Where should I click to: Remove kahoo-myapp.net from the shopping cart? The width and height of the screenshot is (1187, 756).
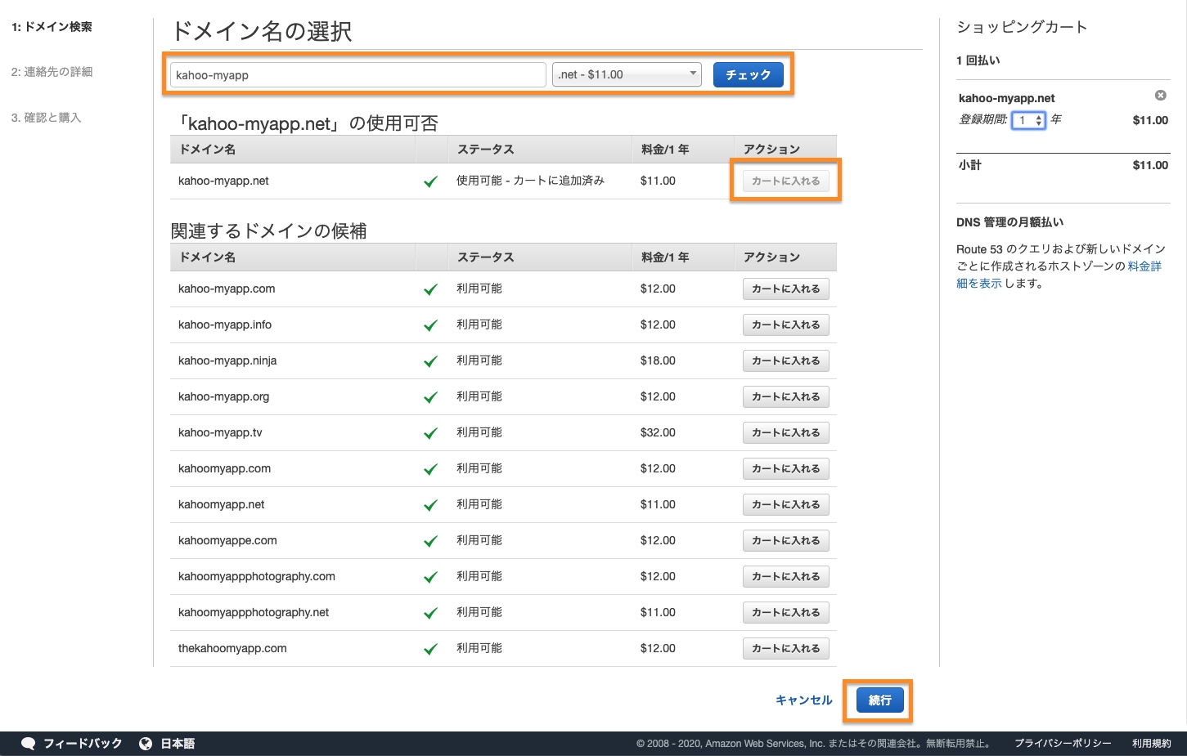pyautogui.click(x=1160, y=96)
